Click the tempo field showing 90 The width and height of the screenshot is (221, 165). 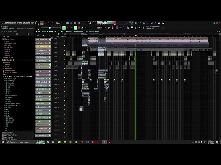tap(58, 23)
